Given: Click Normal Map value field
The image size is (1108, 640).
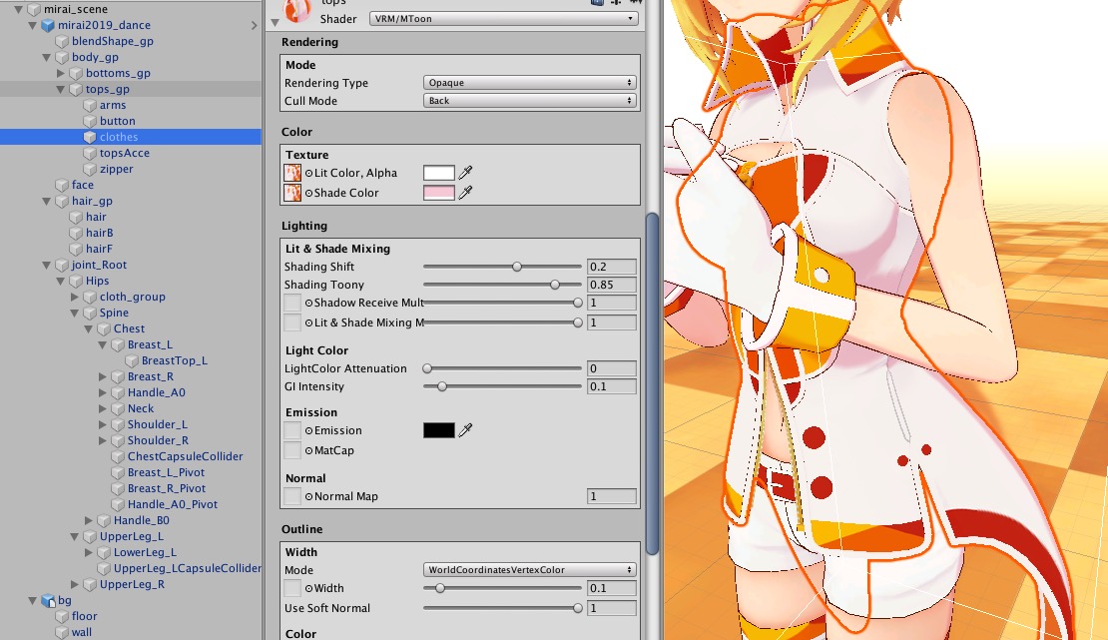Looking at the screenshot, I should pyautogui.click(x=611, y=496).
